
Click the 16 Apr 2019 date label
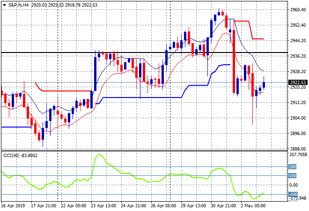pyautogui.click(x=13, y=206)
